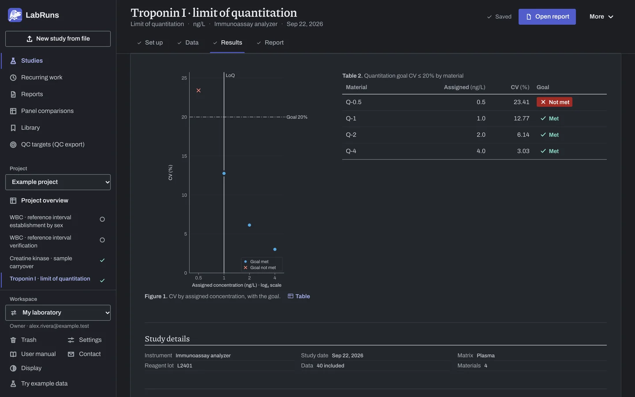Expand the More menu

click(x=601, y=17)
